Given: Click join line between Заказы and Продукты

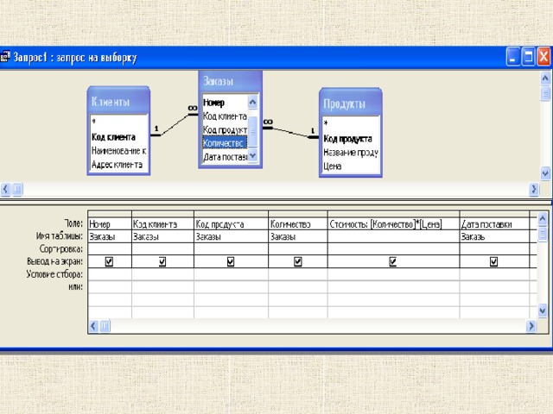Looking at the screenshot, I should 290,132.
